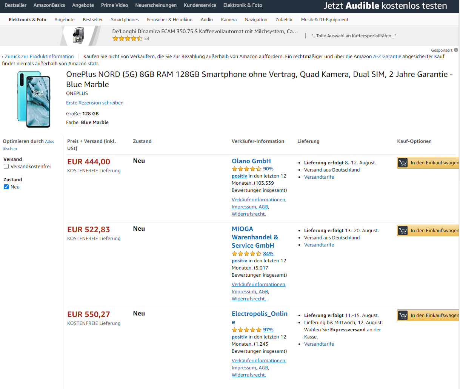460x389 pixels.
Task: Click Erste Rezension schreiben
Action: 95,103
